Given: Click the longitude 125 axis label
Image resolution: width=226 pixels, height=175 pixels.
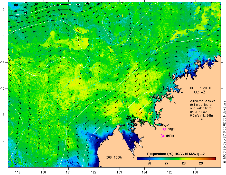Looking at the screenshot, I should pyautogui.click(x=170, y=172).
